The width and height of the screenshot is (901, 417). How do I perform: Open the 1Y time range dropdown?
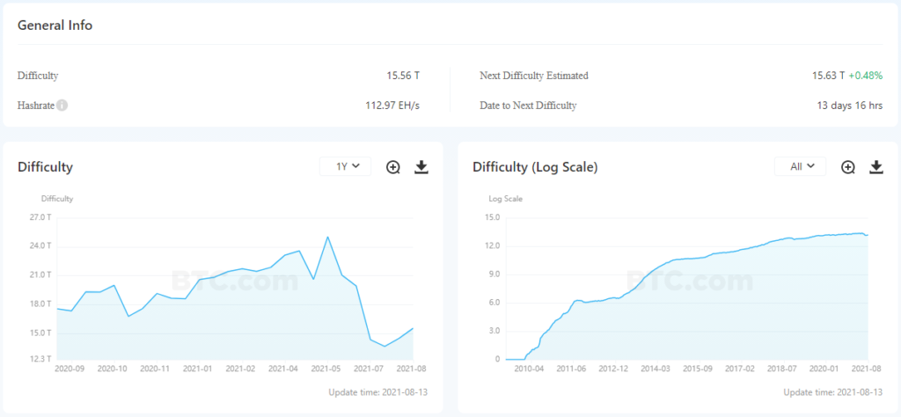coord(345,166)
